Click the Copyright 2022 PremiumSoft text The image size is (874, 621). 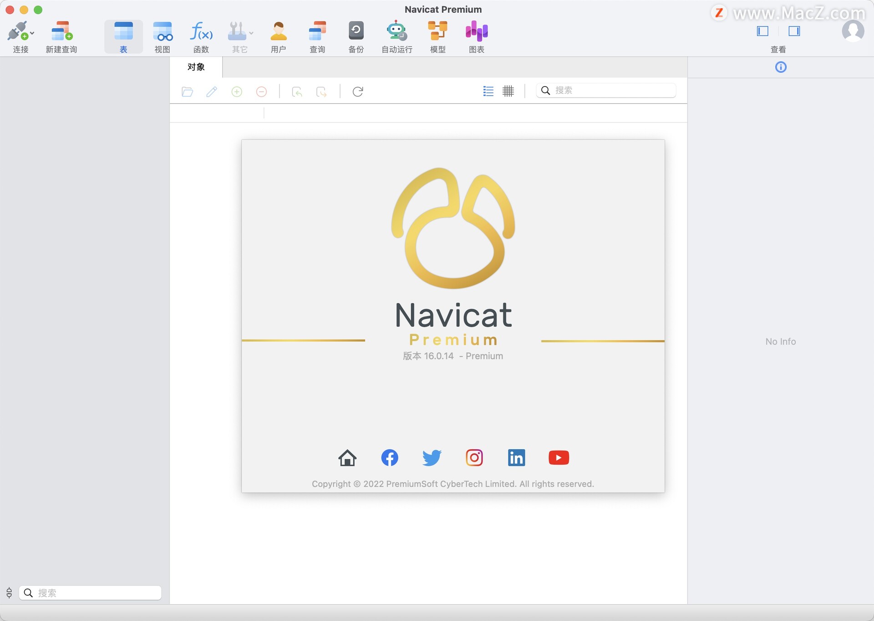[453, 484]
